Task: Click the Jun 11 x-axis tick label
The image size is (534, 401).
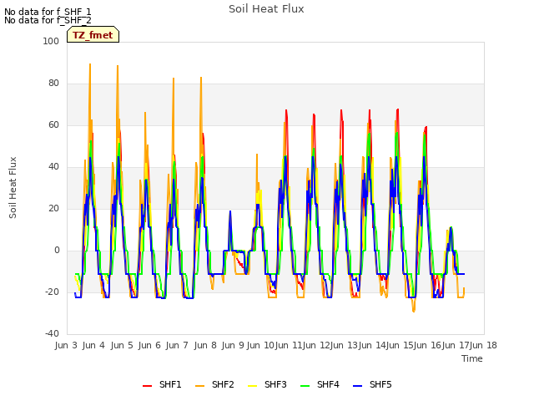Action: pyautogui.click(x=288, y=345)
